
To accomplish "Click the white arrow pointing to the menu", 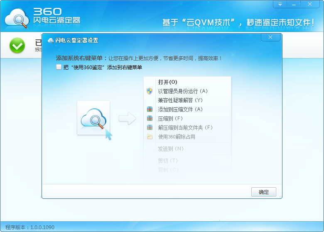I will pyautogui.click(x=127, y=119).
